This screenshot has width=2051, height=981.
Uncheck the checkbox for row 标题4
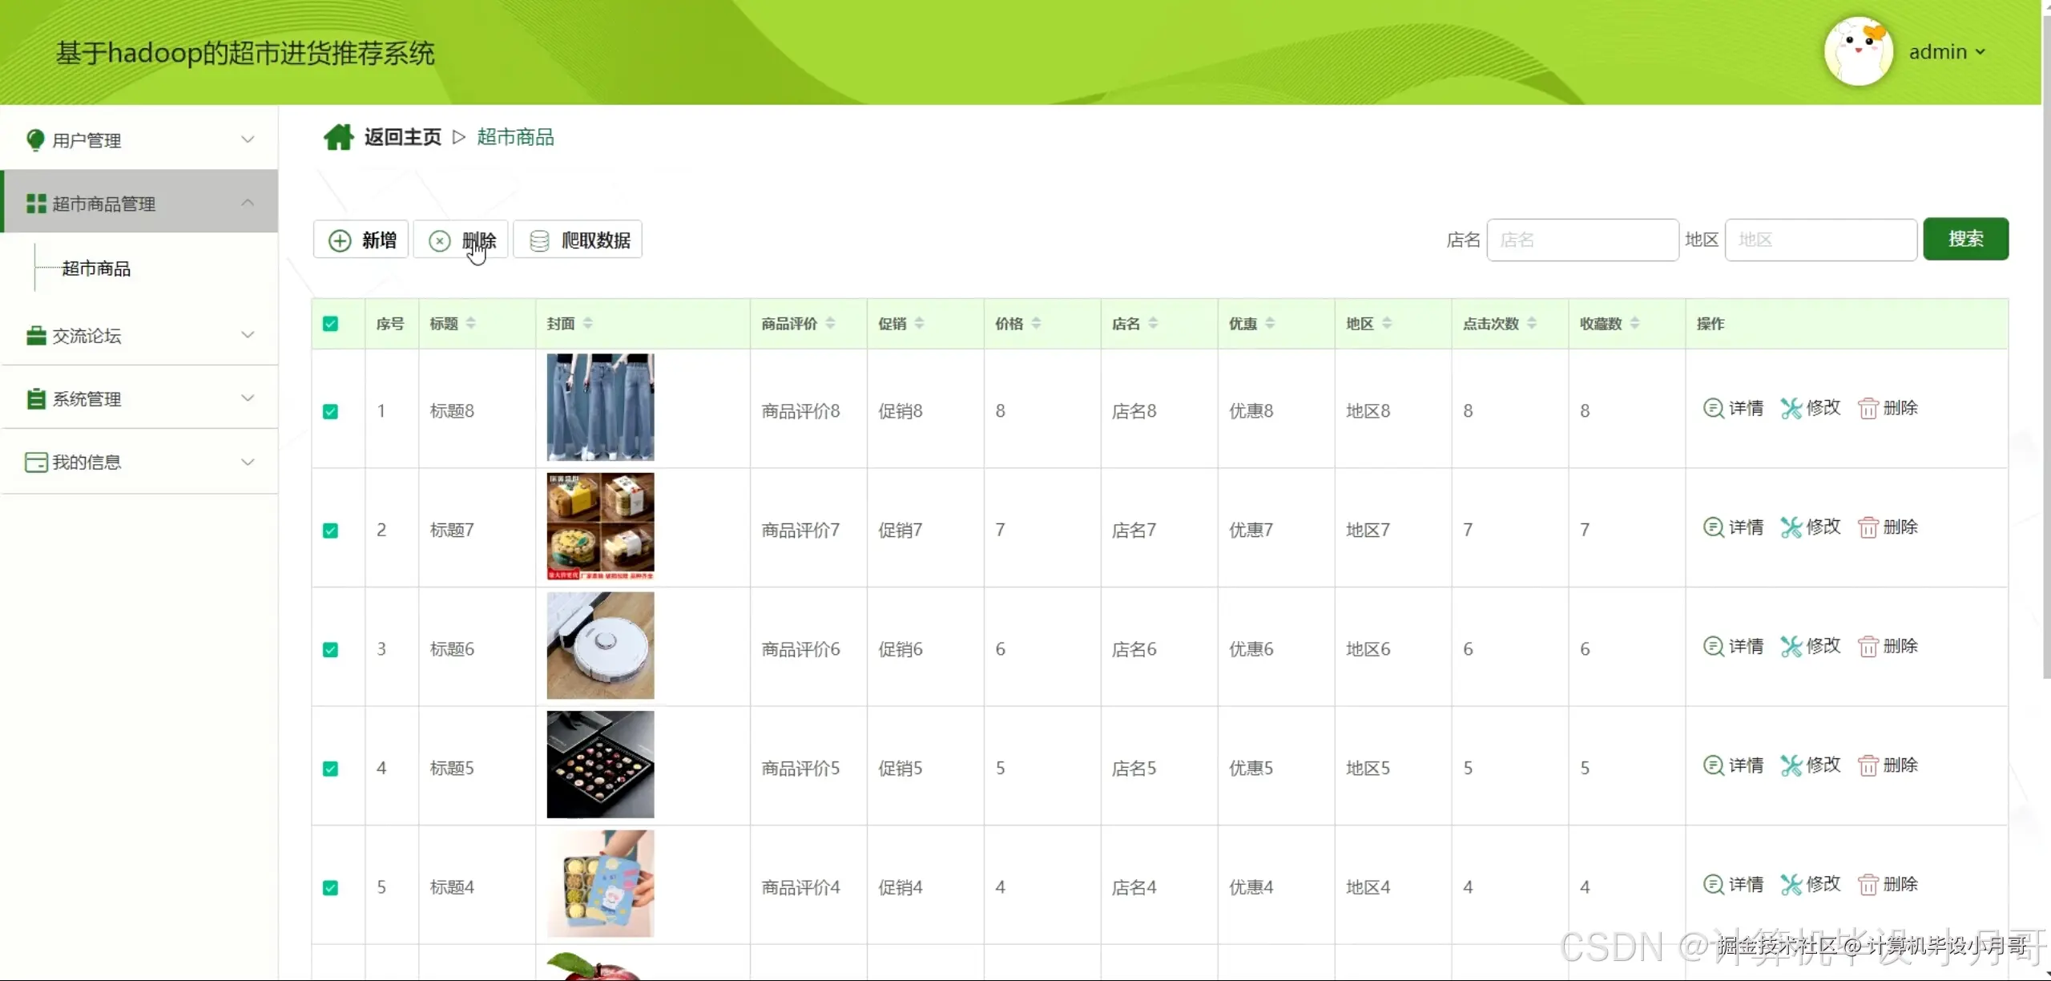330,887
